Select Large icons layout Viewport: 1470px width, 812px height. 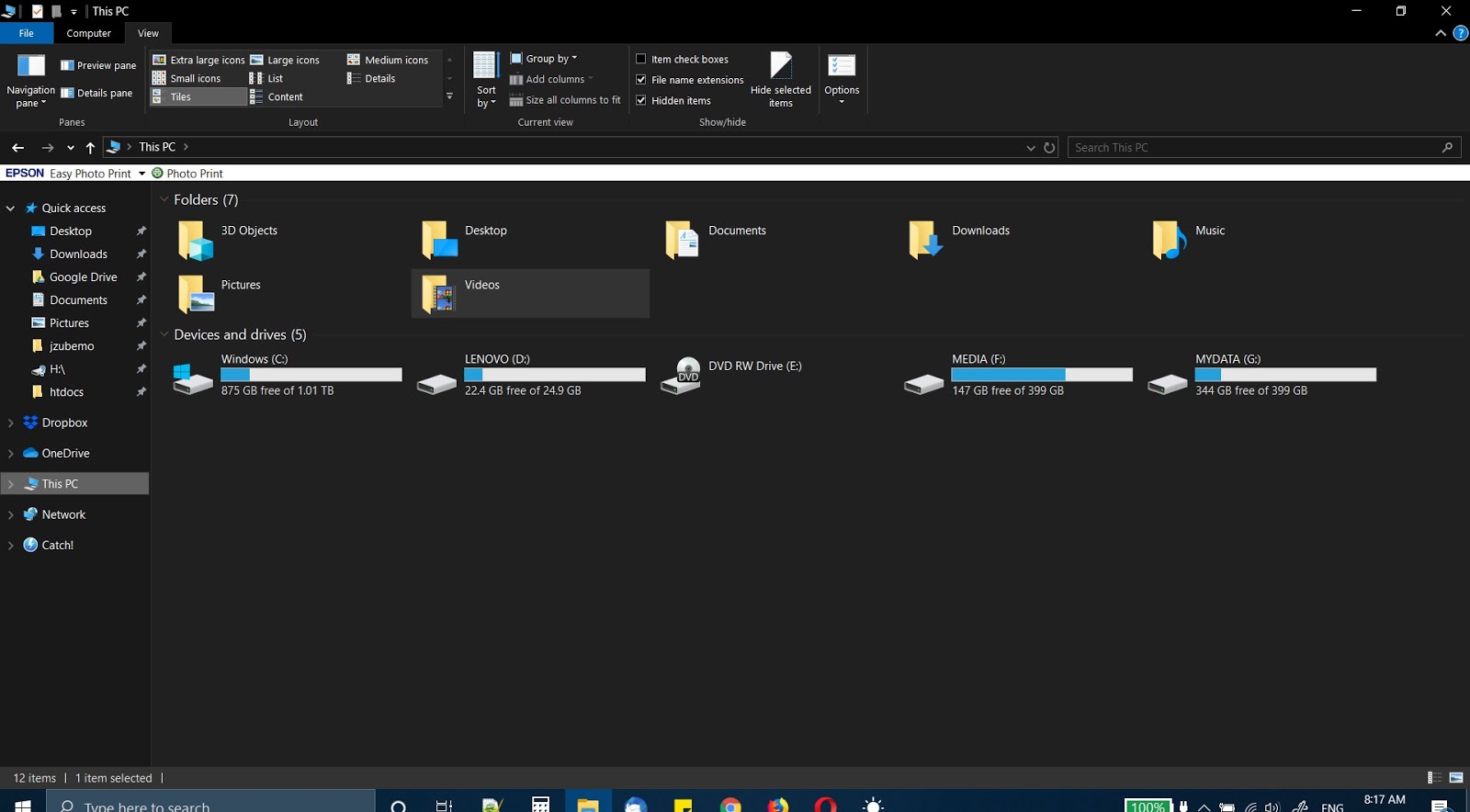[285, 60]
